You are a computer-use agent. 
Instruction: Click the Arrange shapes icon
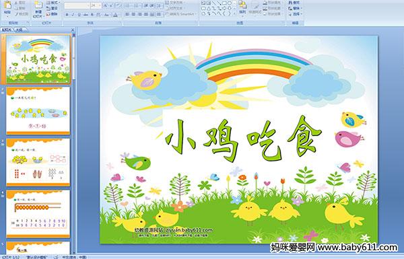pyautogui.click(x=242, y=7)
